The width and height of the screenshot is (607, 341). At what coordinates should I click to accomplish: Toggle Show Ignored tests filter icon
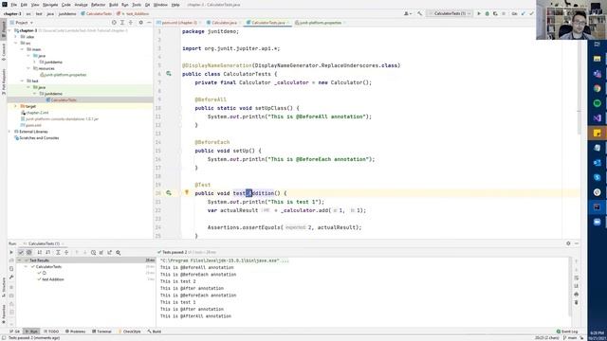[29, 253]
